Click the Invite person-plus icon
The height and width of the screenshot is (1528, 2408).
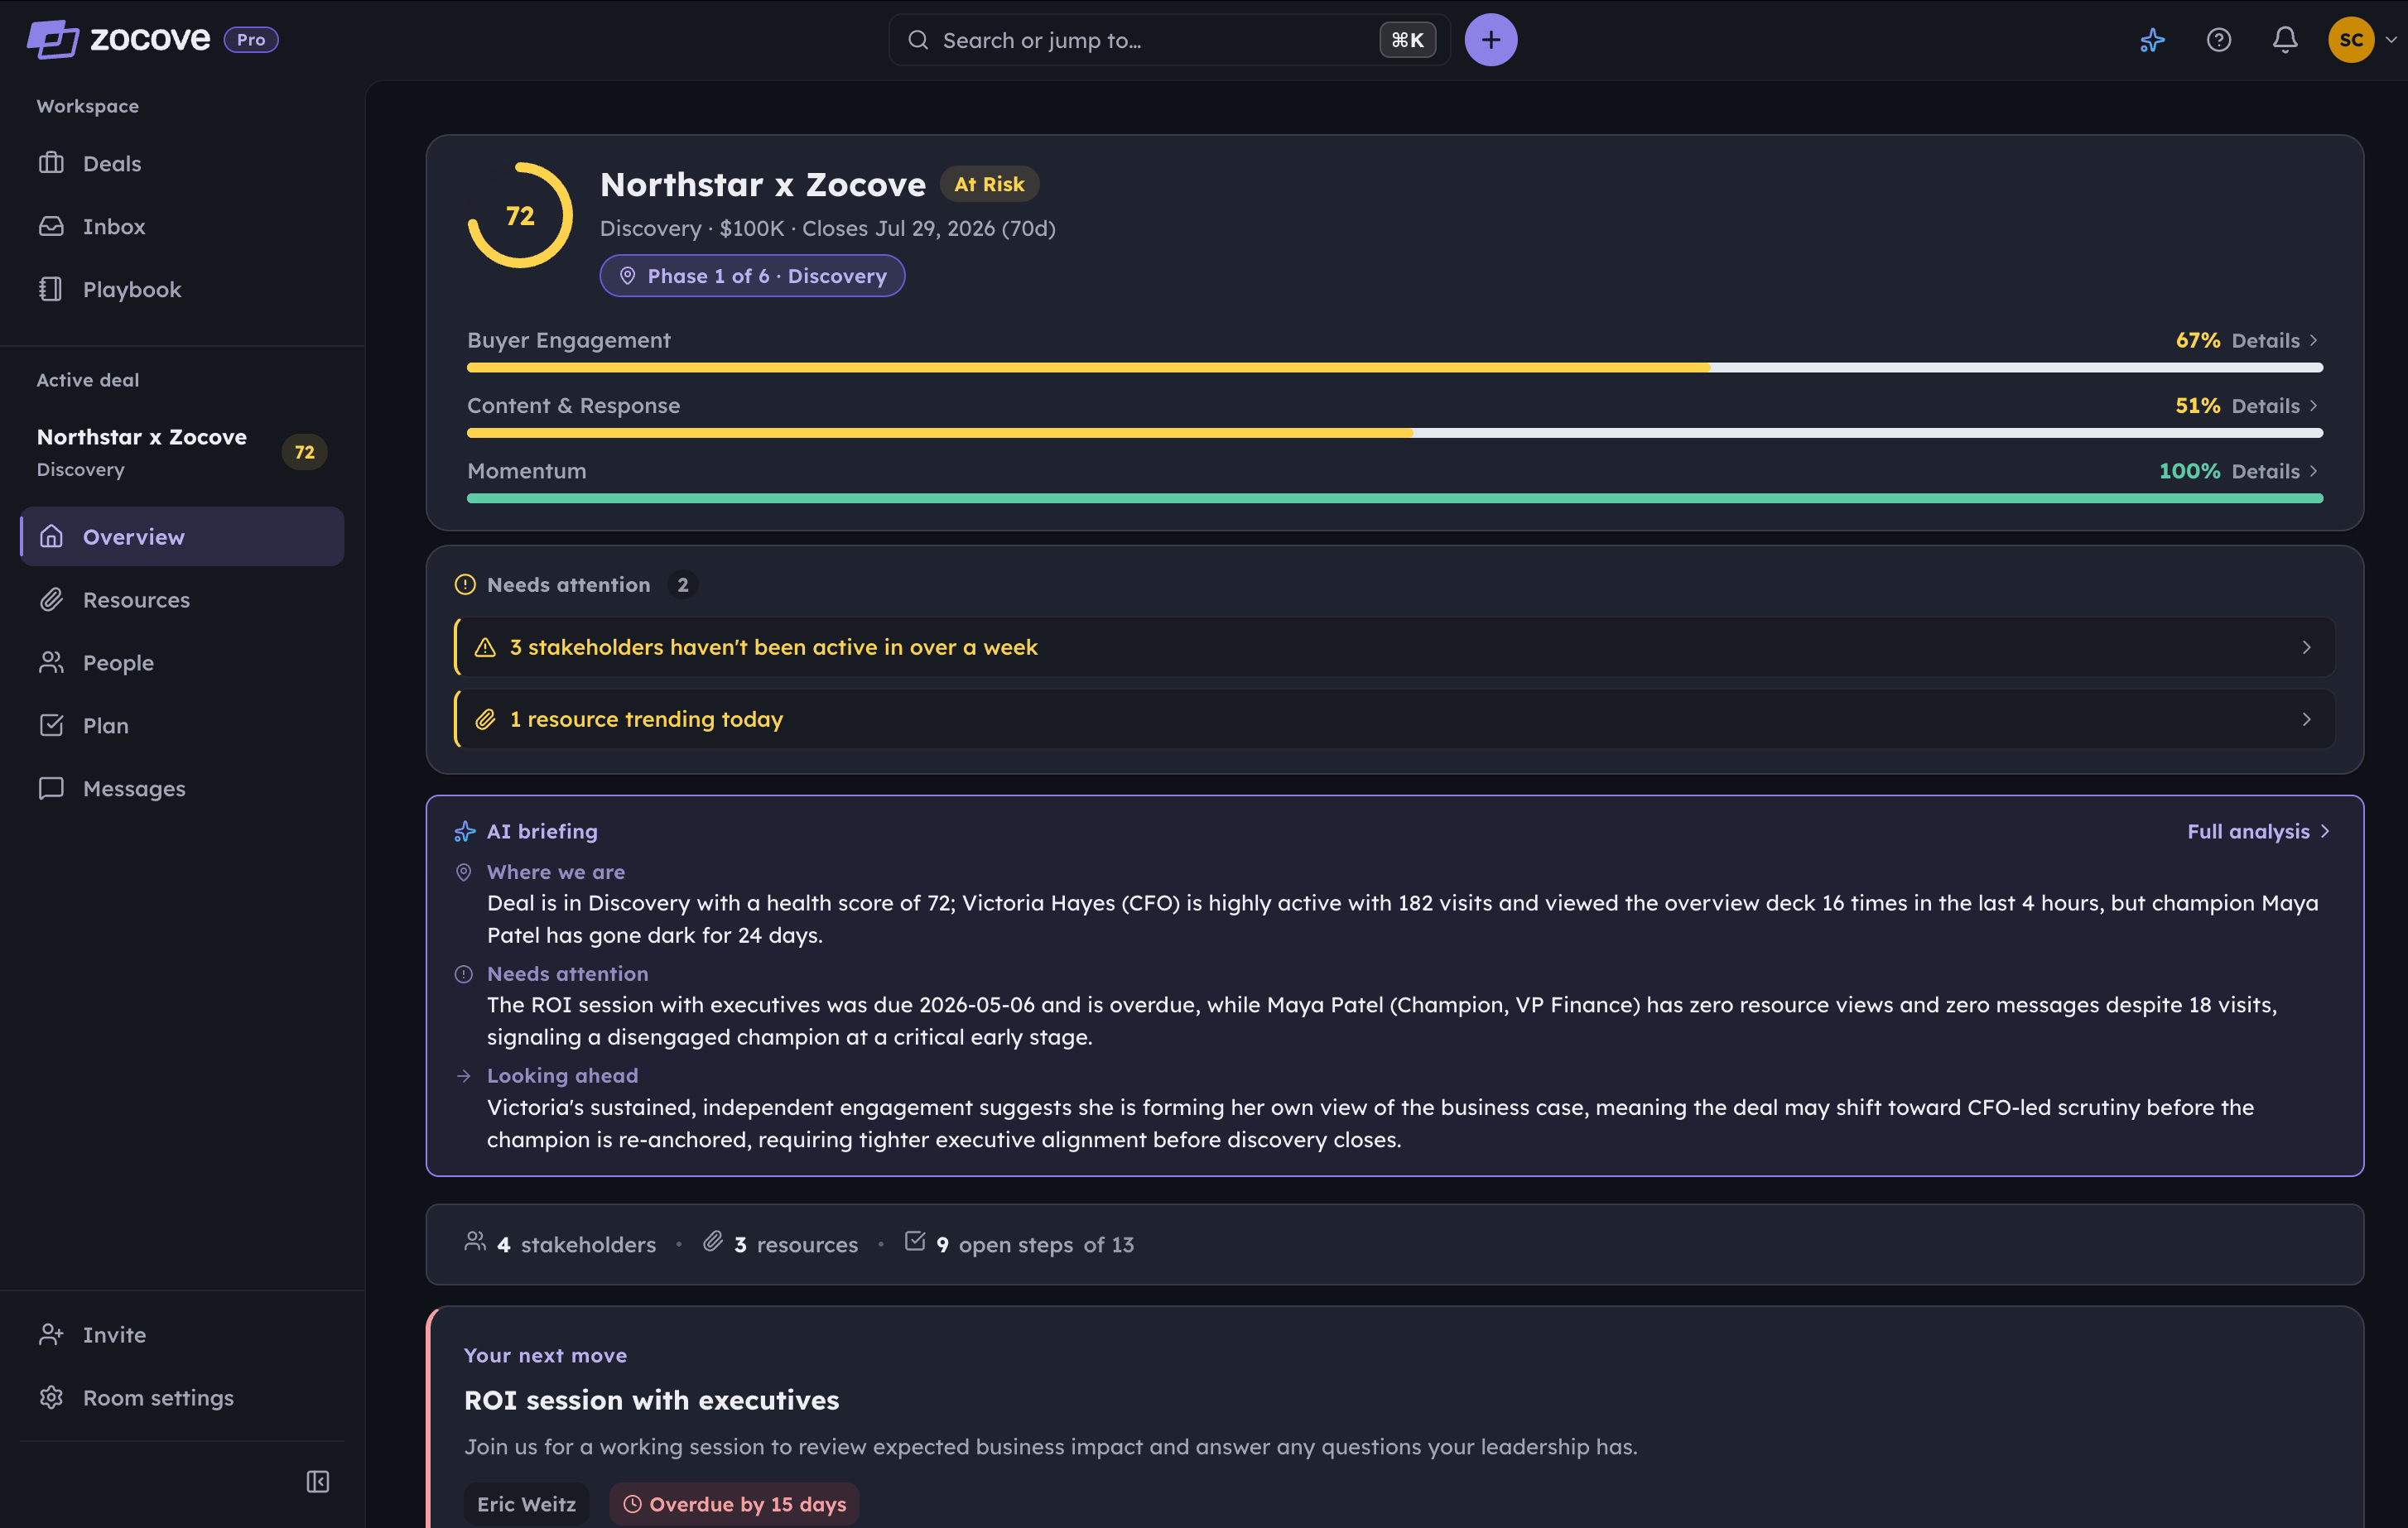coord(51,1334)
